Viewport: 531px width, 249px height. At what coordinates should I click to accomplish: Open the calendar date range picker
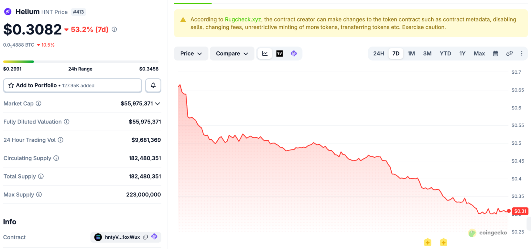(496, 54)
